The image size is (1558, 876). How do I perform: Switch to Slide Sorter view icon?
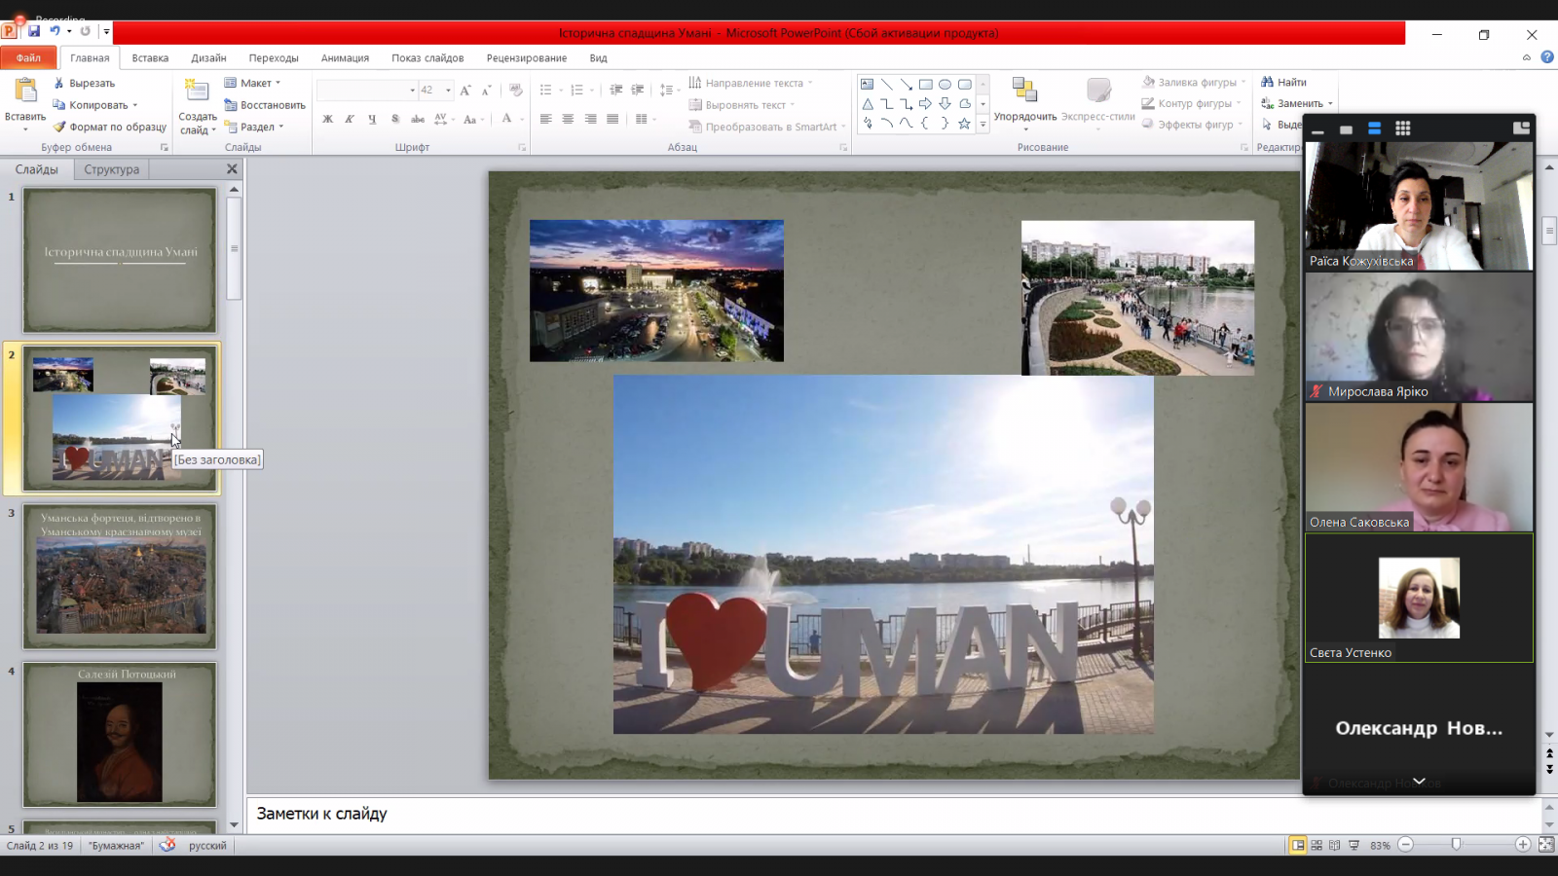[1317, 845]
